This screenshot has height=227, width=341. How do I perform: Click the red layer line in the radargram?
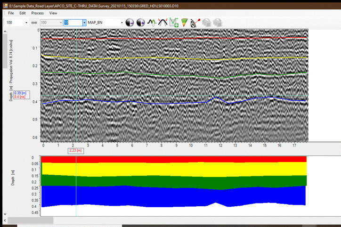(174, 39)
